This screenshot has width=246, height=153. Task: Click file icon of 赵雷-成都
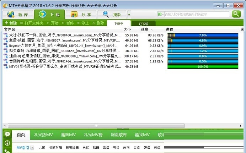[6, 40]
